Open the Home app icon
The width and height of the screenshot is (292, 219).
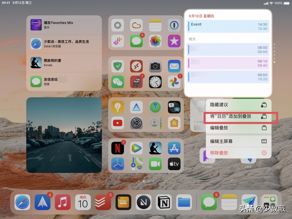click(x=174, y=123)
